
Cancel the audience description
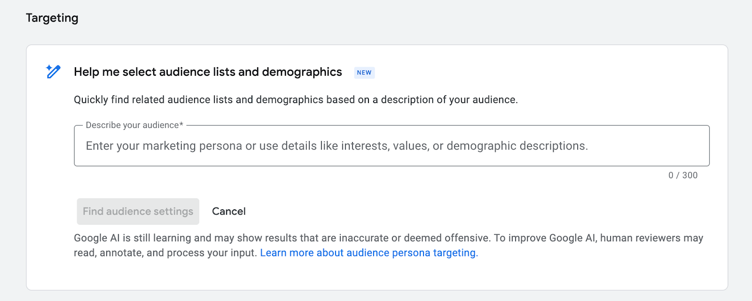(229, 211)
